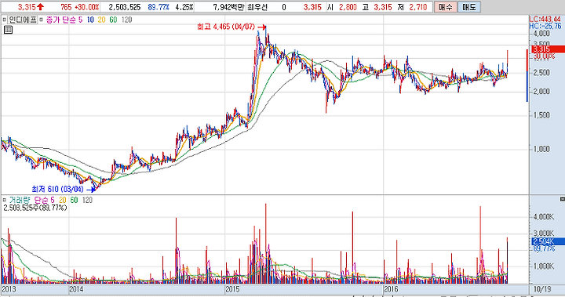
Task: Click the LC:443.44 indicator
Action: coord(545,20)
